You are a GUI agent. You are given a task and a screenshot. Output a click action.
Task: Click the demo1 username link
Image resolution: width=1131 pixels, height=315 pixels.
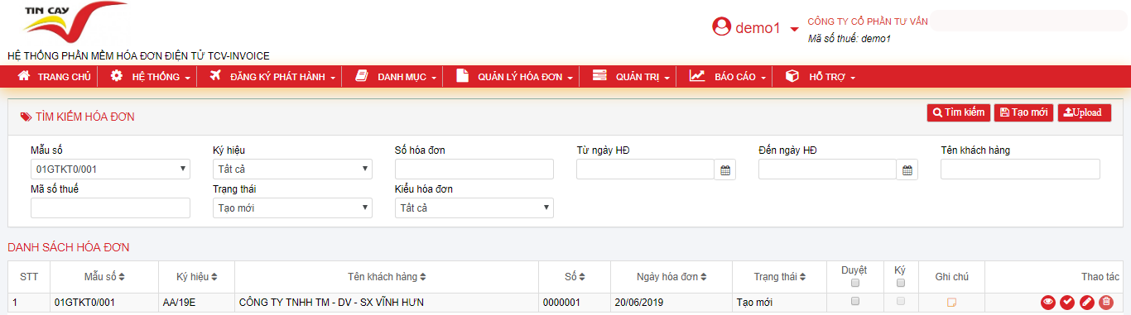coord(758,28)
